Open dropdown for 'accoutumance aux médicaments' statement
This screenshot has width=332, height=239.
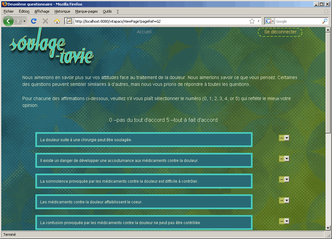pos(284,159)
